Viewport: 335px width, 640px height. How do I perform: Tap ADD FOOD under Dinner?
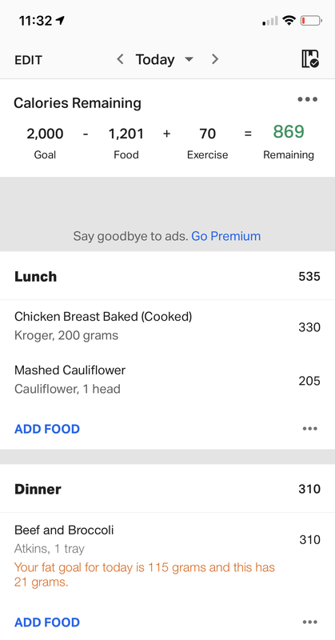(x=47, y=622)
